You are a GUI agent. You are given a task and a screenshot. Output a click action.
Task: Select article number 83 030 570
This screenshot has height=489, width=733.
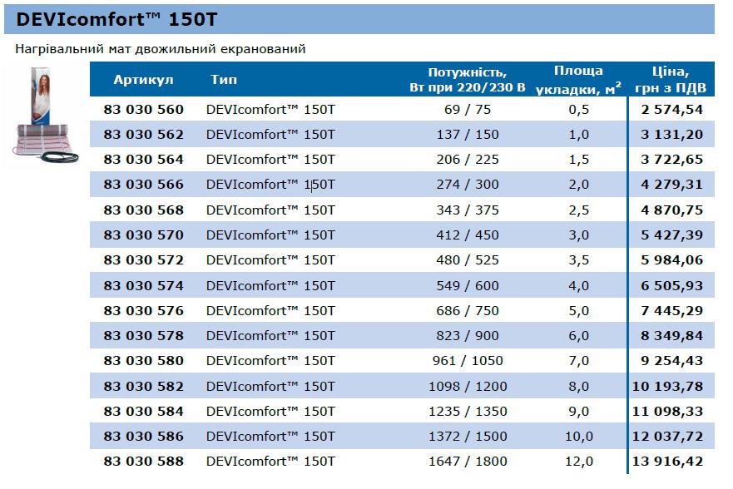pos(143,235)
